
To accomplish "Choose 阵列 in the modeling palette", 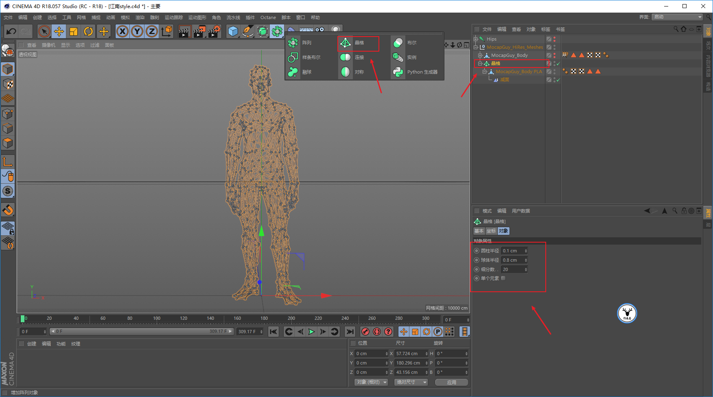I will coord(299,43).
